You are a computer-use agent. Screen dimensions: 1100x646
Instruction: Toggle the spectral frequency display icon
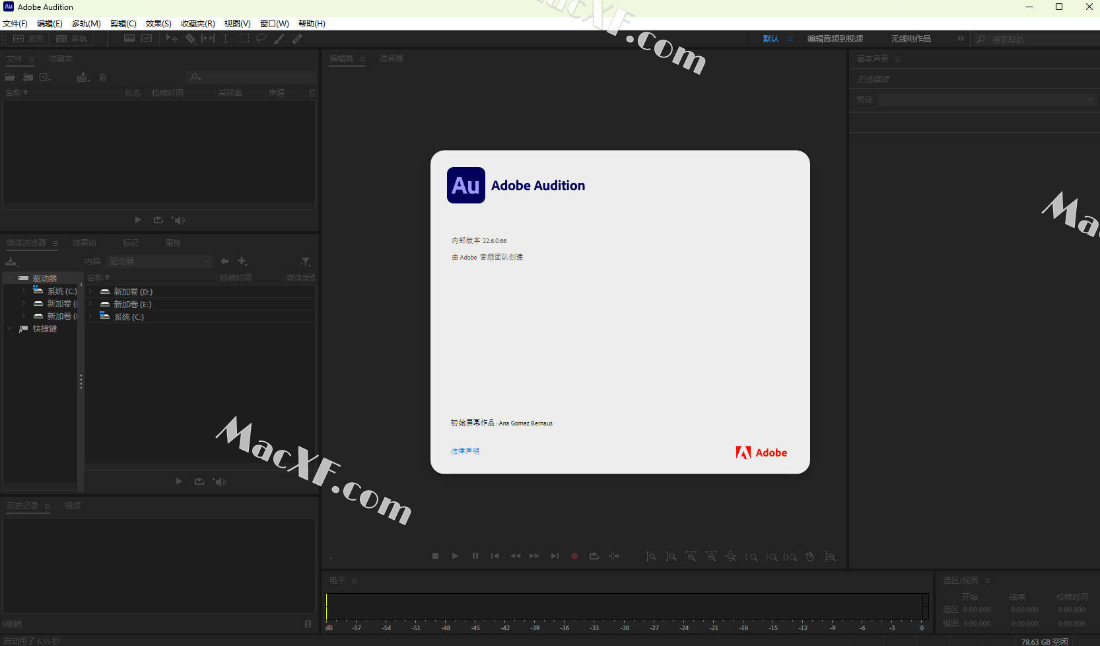pos(129,38)
